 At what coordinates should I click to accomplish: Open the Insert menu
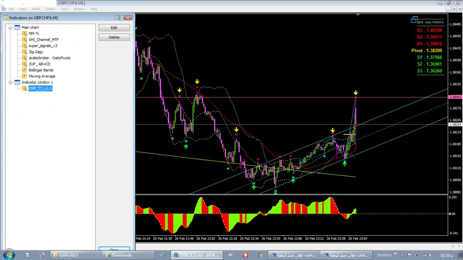[x=35, y=9]
